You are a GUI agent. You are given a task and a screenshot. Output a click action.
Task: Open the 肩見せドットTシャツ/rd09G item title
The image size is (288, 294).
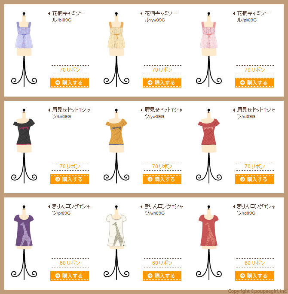point(256,113)
